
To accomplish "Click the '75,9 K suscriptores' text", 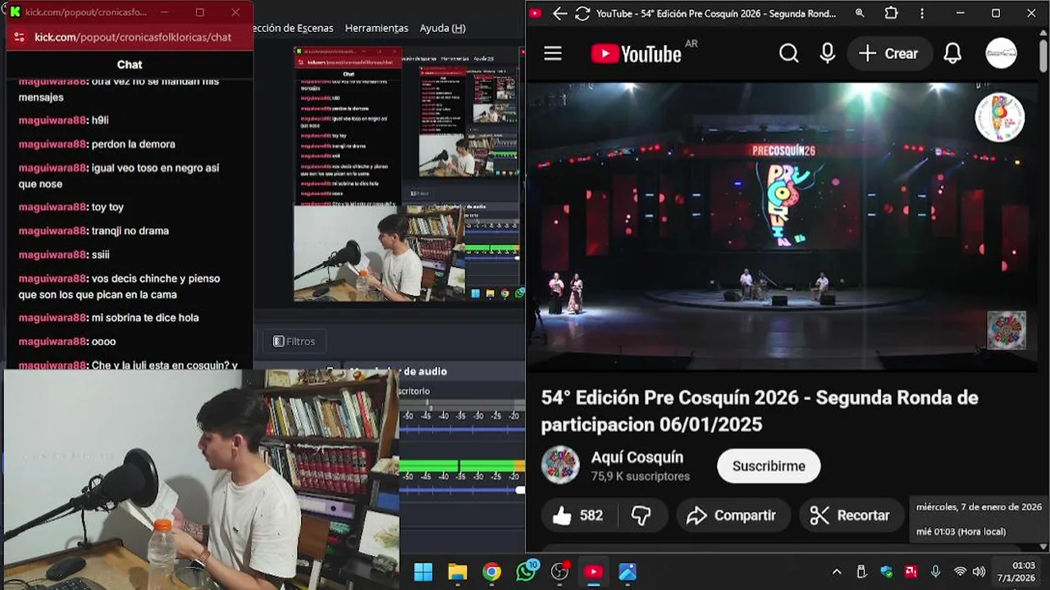I will point(641,476).
